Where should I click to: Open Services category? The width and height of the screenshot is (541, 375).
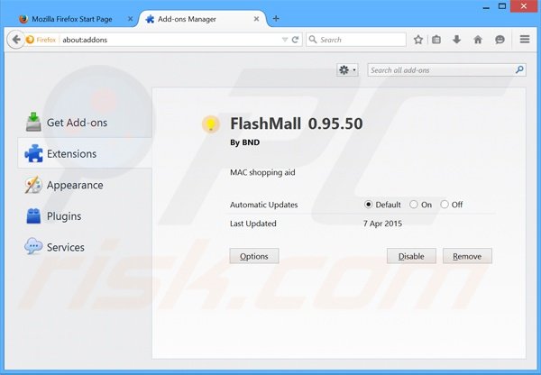click(85, 247)
